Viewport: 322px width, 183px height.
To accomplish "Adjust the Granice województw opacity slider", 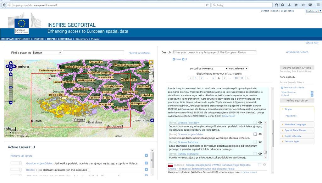I will pyautogui.click(x=16, y=163).
